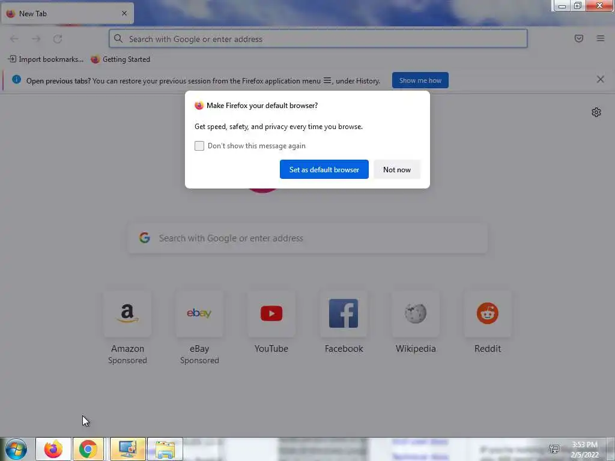The height and width of the screenshot is (461, 615).
Task: Click Import bookmarks in the bookmarks toolbar
Action: tap(46, 59)
